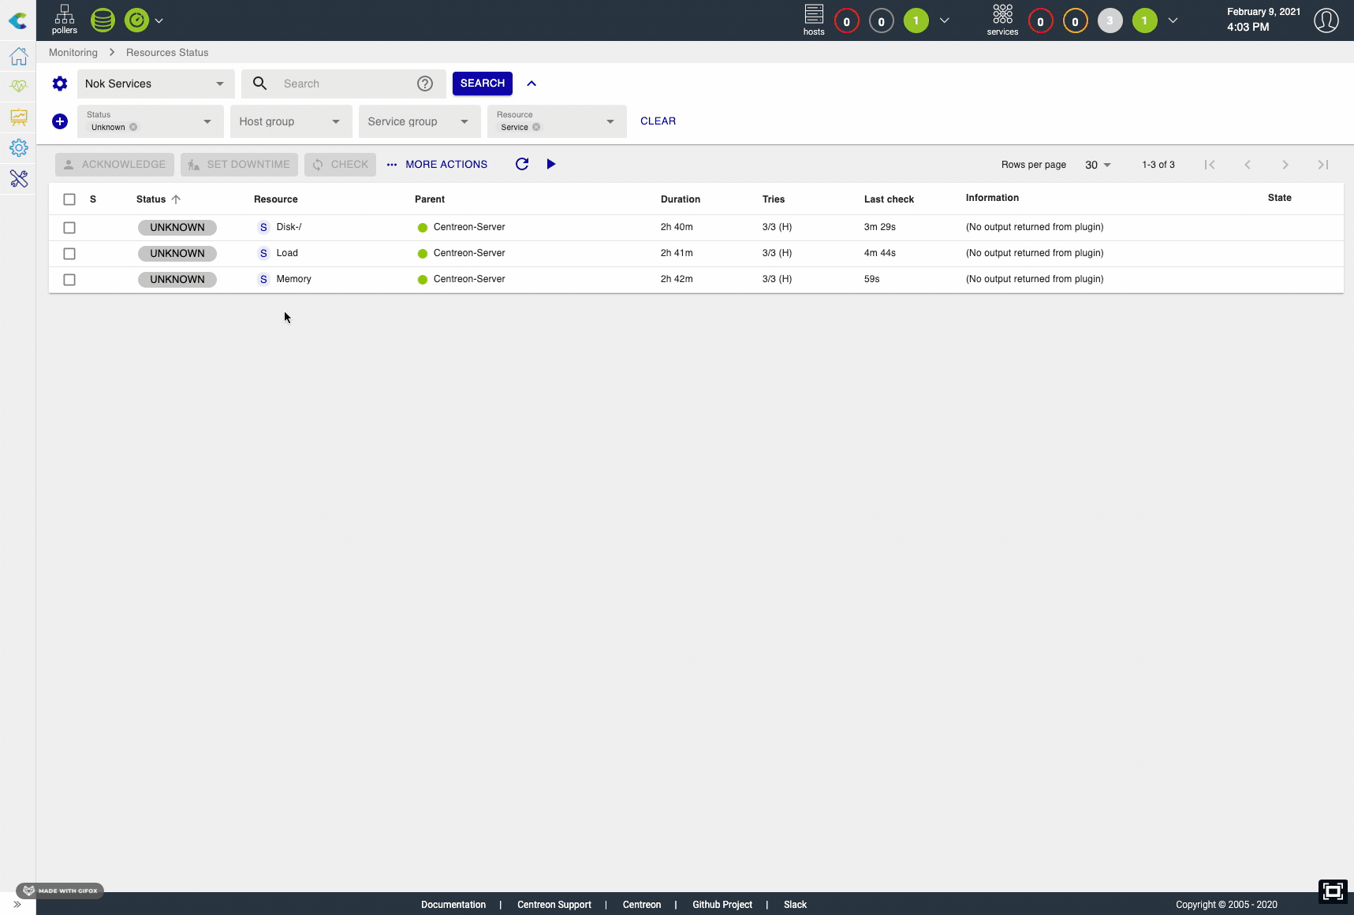Viewport: 1354px width, 915px height.
Task: Open the Configuration gear sidebar icon
Action: coord(19,148)
